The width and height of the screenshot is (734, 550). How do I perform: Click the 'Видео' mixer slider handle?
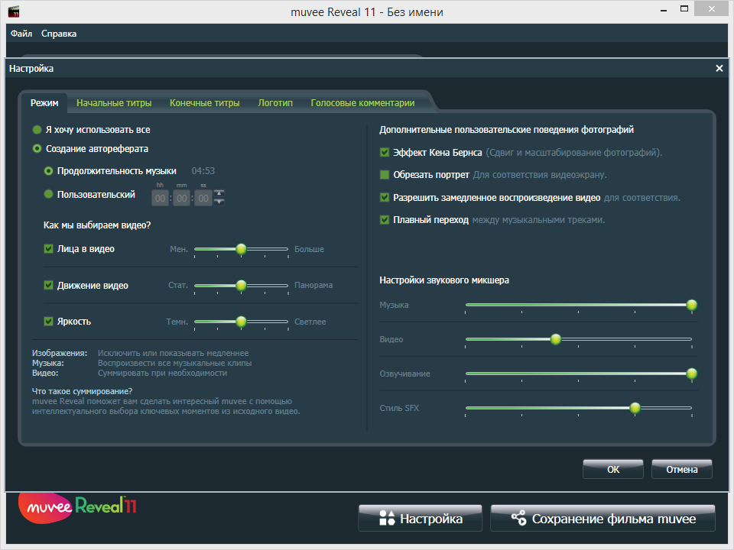(x=556, y=339)
